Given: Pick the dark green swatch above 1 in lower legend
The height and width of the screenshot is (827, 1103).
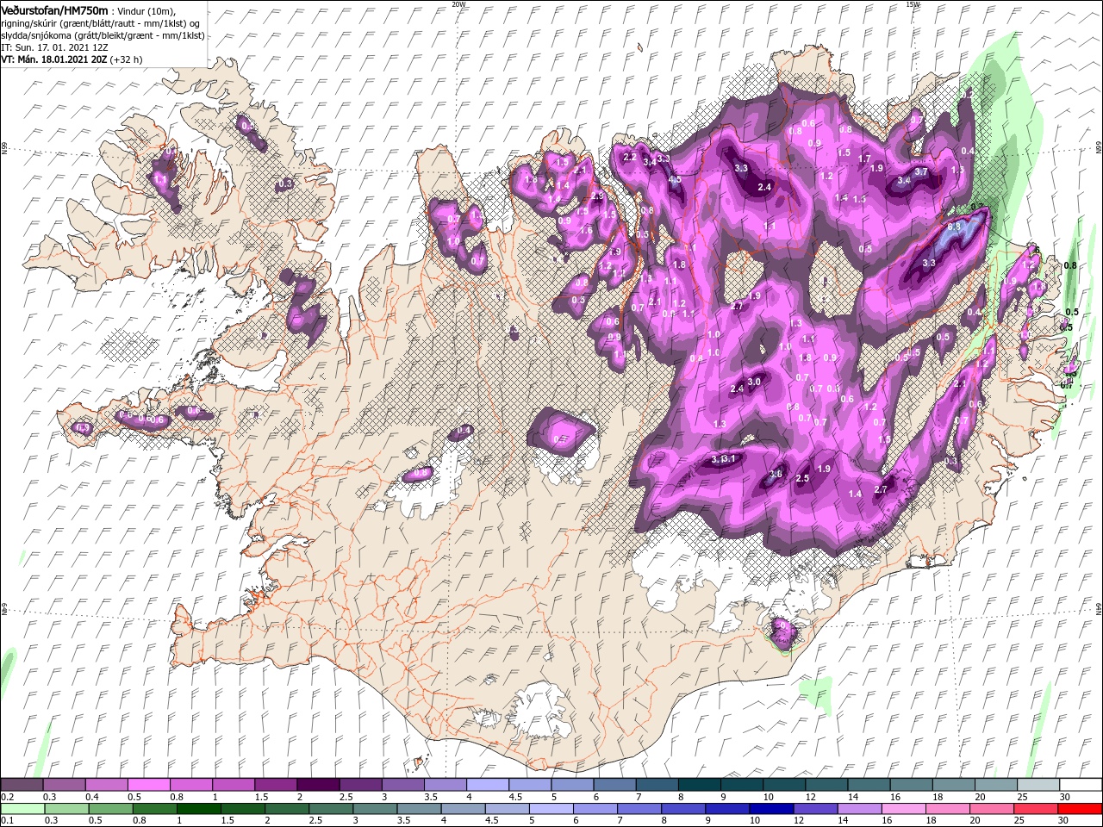Looking at the screenshot, I should click(x=198, y=808).
